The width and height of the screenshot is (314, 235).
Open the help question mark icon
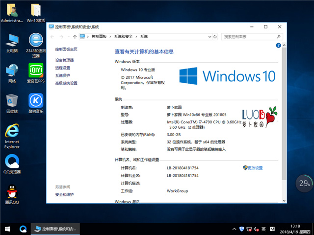[278, 46]
